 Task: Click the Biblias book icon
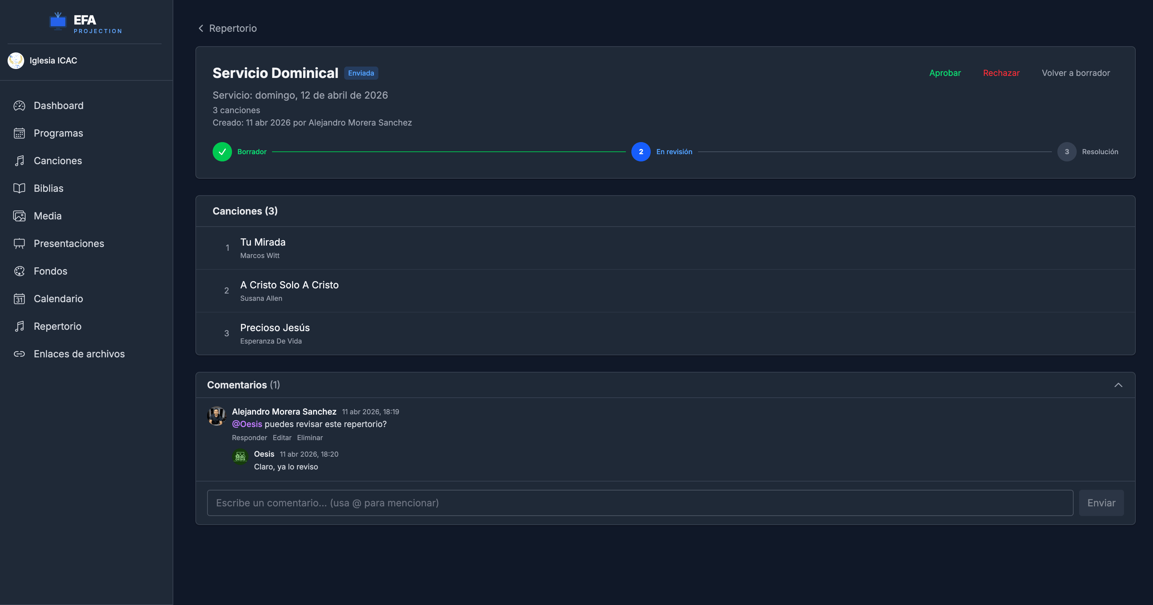pos(19,188)
